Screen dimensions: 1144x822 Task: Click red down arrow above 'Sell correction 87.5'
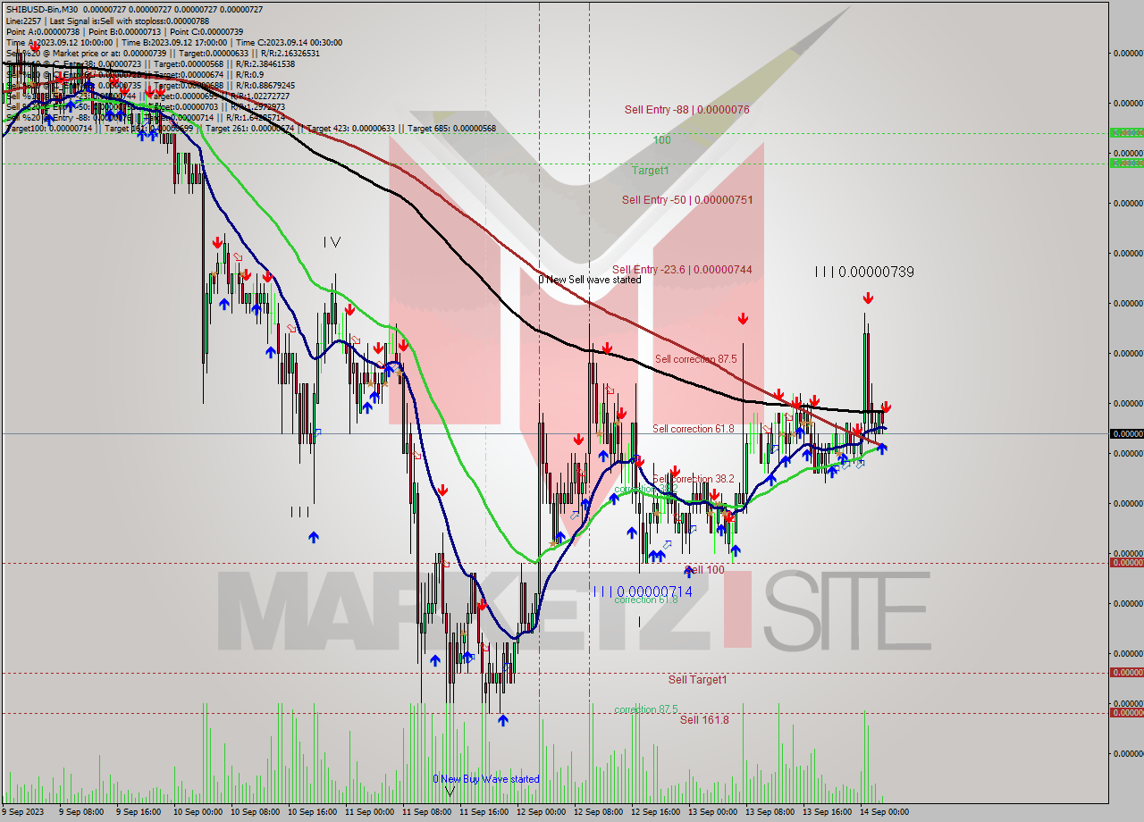(743, 318)
